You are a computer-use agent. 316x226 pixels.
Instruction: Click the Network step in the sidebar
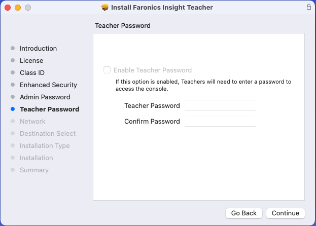pos(32,122)
